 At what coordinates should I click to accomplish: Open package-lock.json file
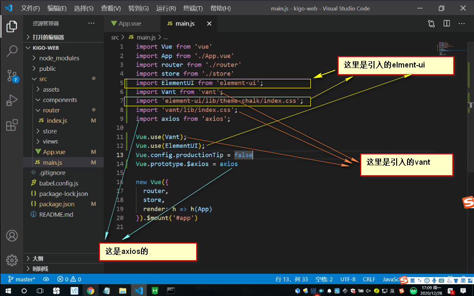[64, 194]
